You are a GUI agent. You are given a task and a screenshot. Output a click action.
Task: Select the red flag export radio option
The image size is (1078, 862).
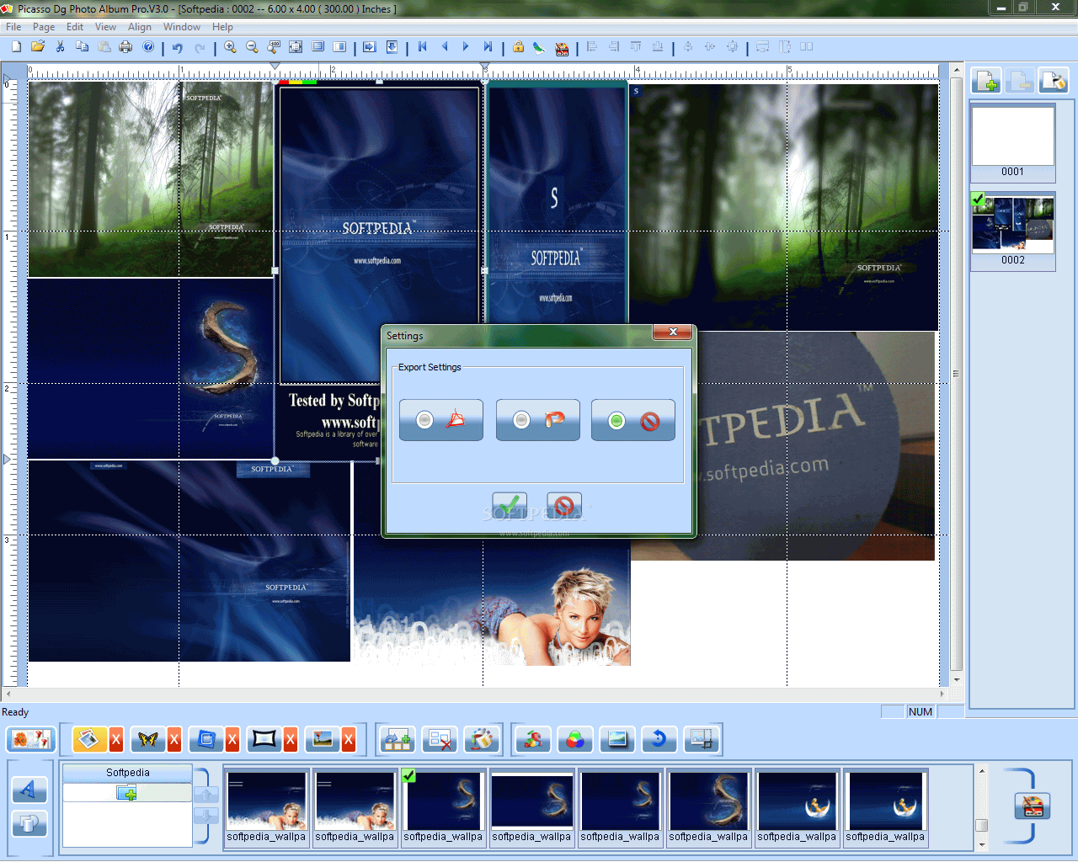538,420
